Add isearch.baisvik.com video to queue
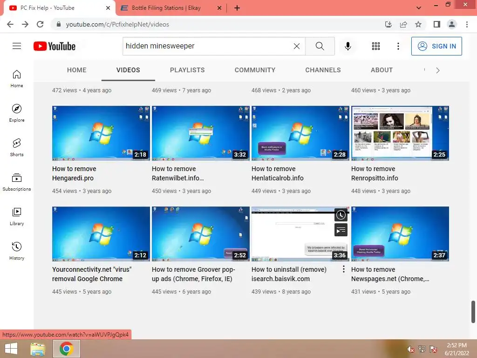 pyautogui.click(x=341, y=230)
